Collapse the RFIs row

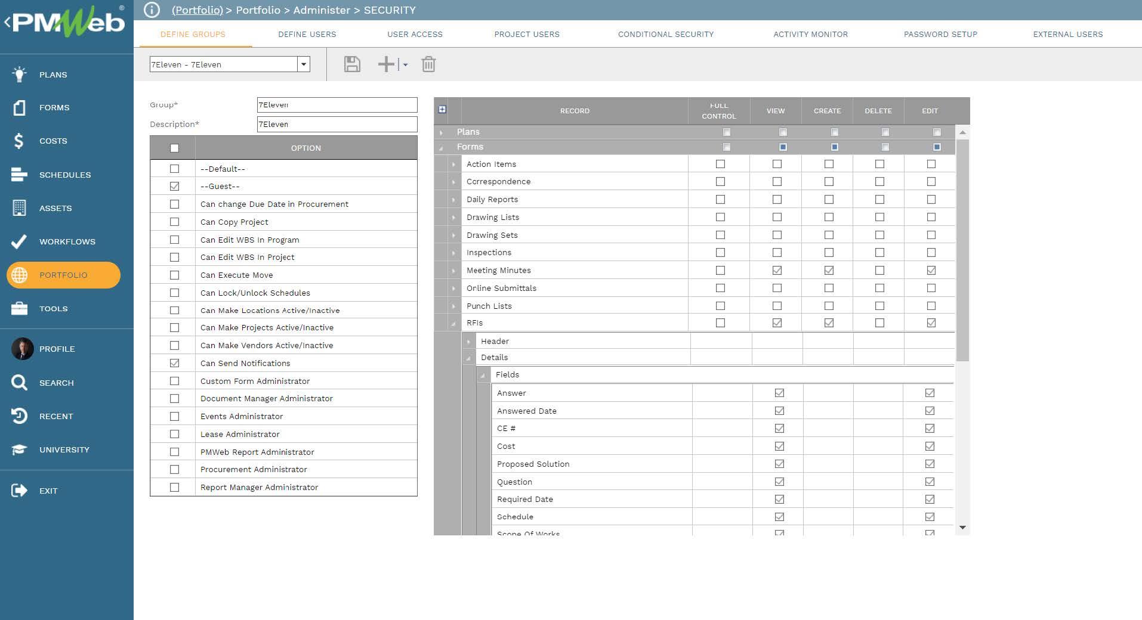pos(453,323)
